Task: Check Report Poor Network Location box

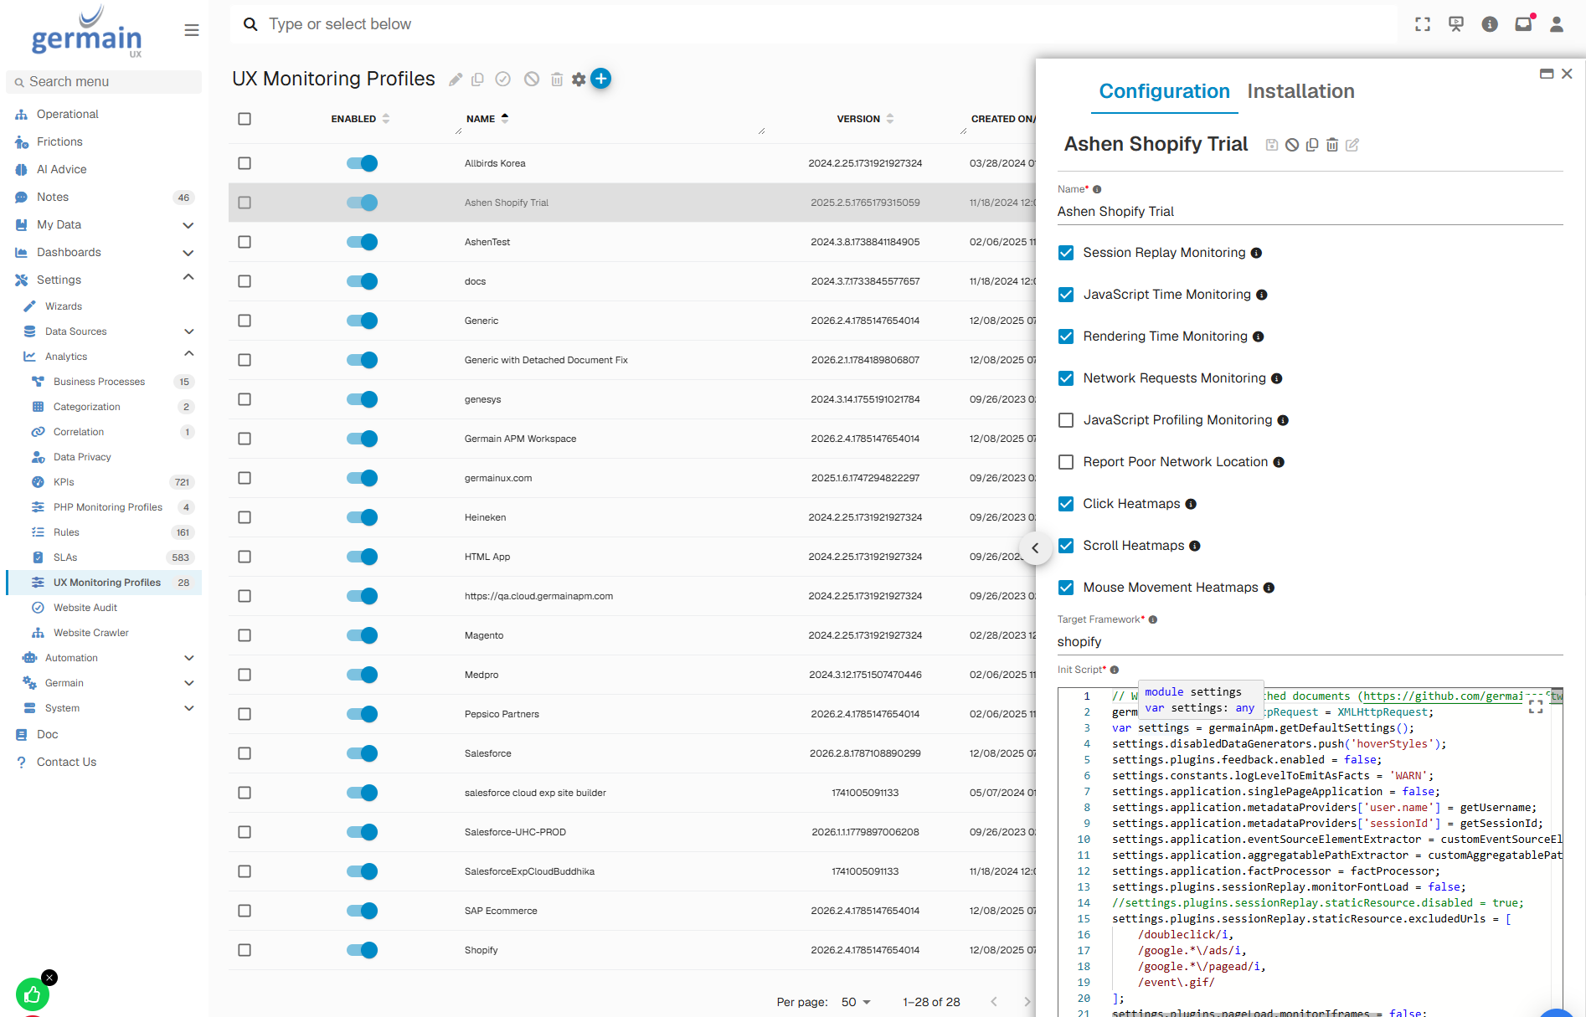Action: 1066,462
